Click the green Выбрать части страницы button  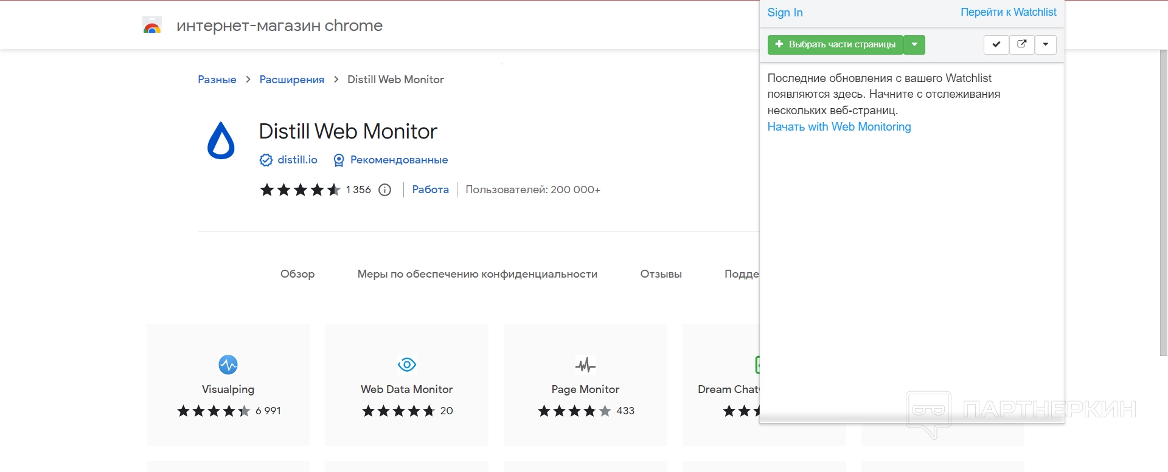[x=836, y=44]
